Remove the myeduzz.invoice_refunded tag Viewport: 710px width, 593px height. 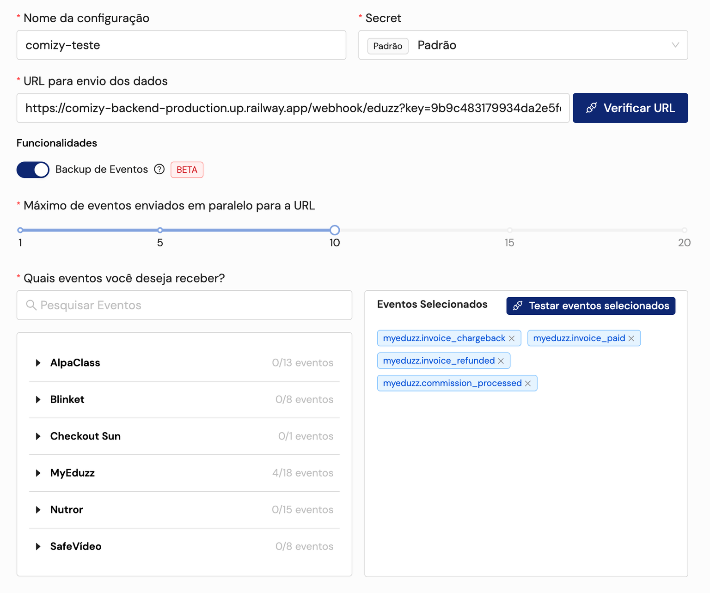[x=501, y=361]
